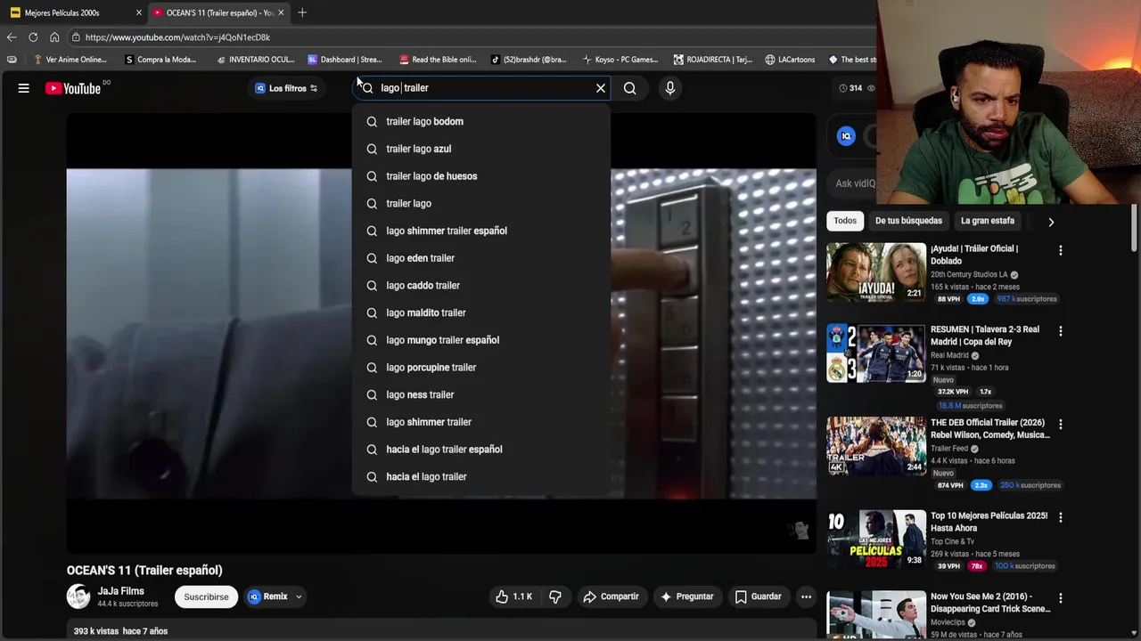Select suggestion lago porcupine trailer
Image resolution: width=1141 pixels, height=641 pixels.
(481, 367)
